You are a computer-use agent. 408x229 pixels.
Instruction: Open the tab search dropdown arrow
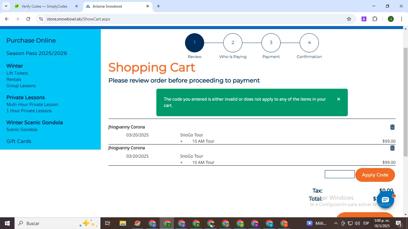click(6, 6)
